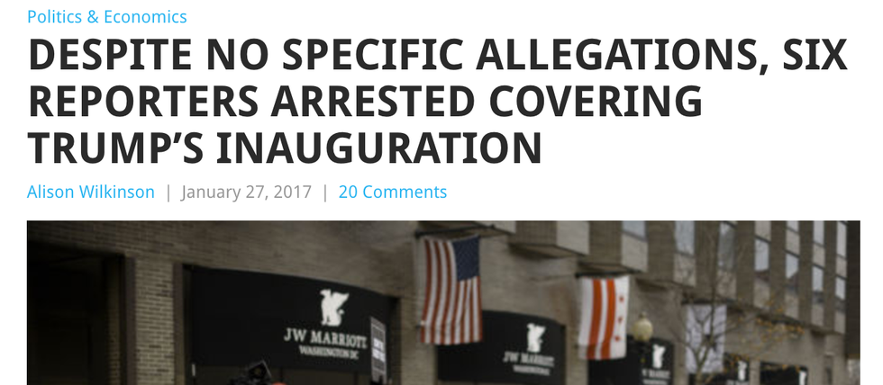Visit author Alison Wilkinson's page
Image resolution: width=883 pixels, height=385 pixels.
(x=91, y=192)
